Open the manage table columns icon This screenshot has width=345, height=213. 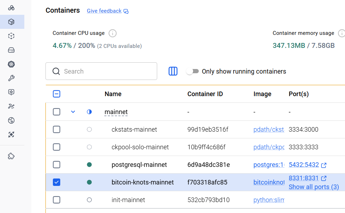click(x=173, y=71)
